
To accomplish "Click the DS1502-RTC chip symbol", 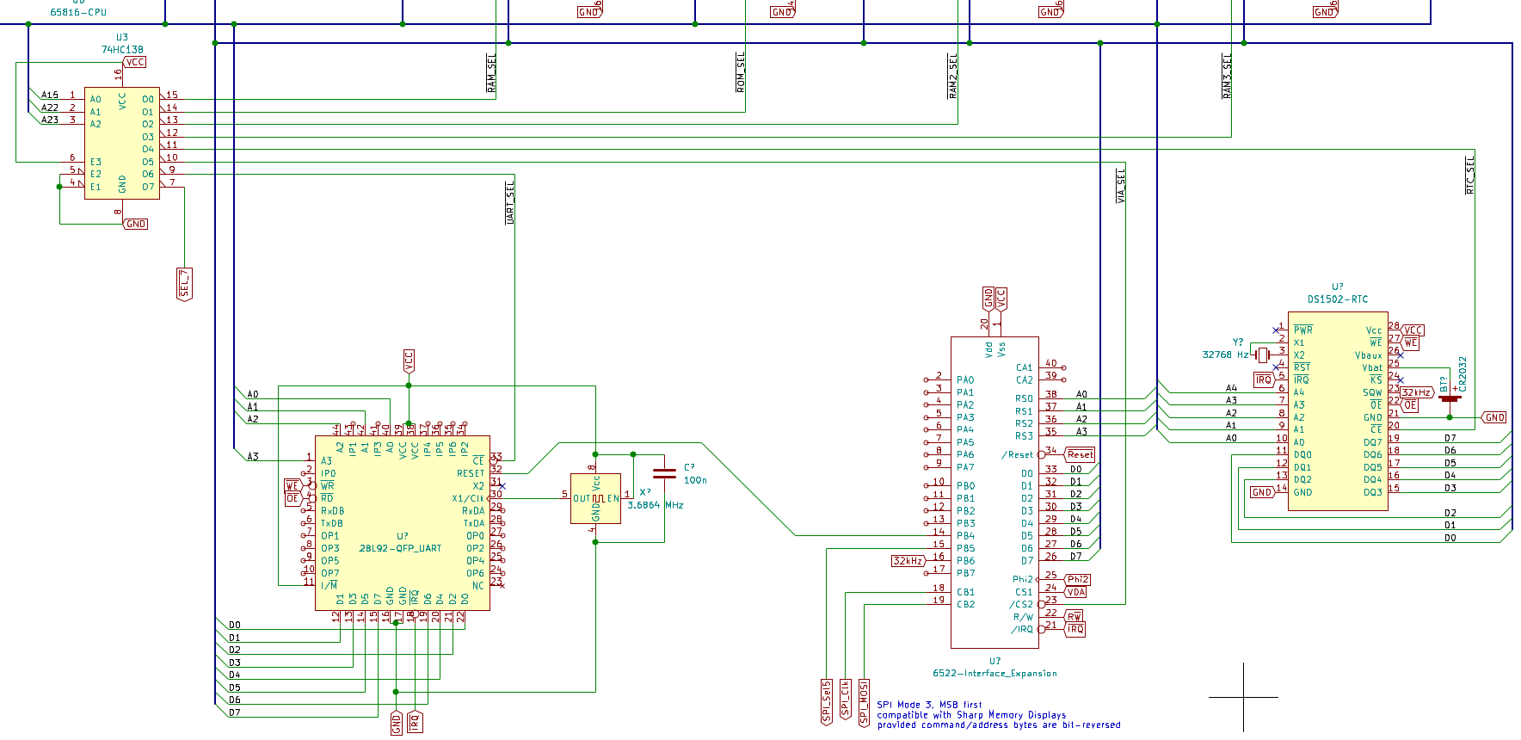I will 1337,410.
